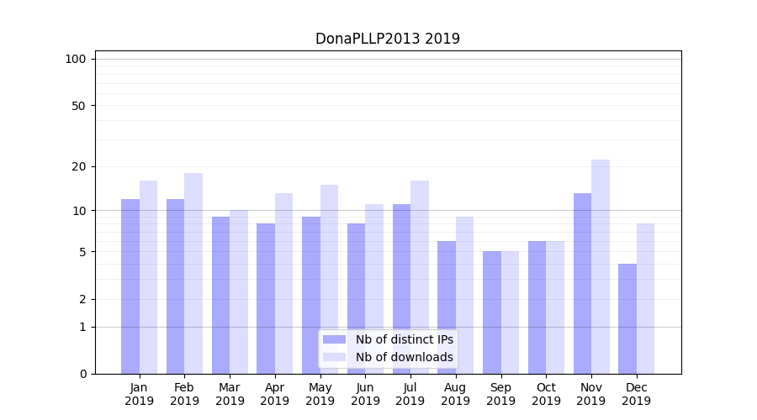Select the 50 y-axis tick label
Viewport: 757px width, 420px height.
point(78,106)
